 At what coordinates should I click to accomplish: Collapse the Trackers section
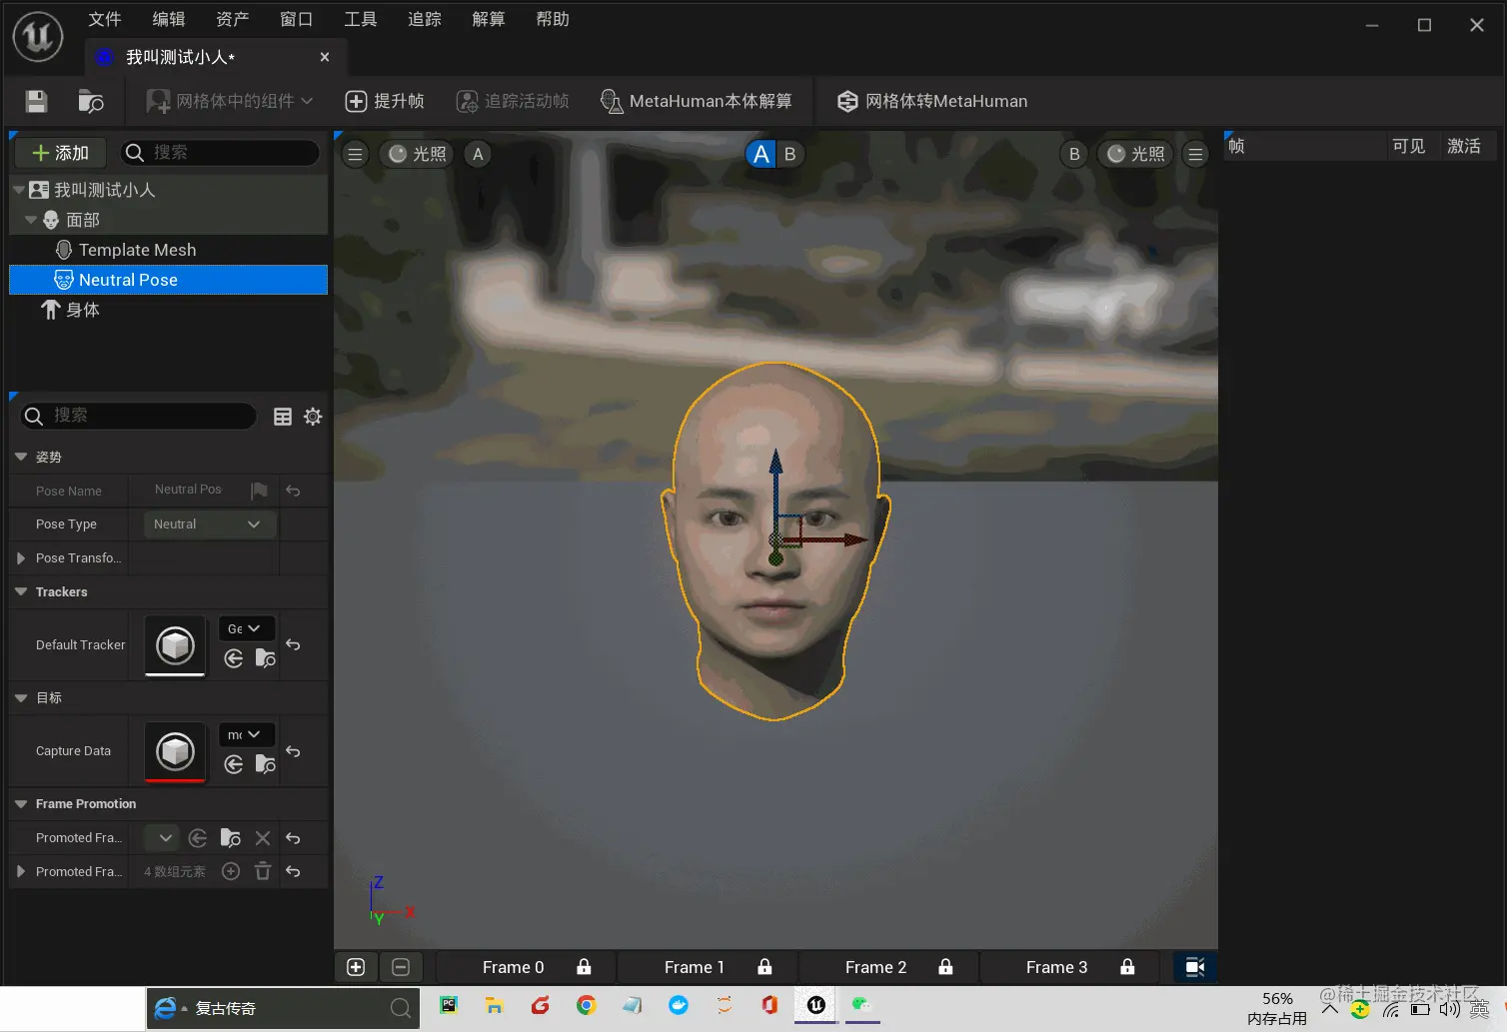coord(21,591)
